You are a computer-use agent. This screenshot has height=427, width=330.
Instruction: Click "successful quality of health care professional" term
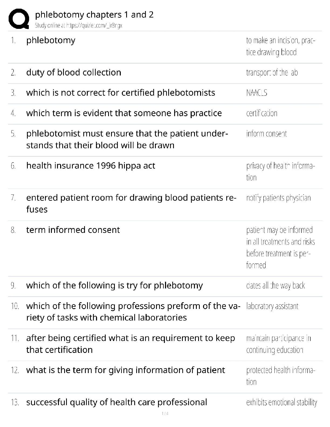pos(116,402)
